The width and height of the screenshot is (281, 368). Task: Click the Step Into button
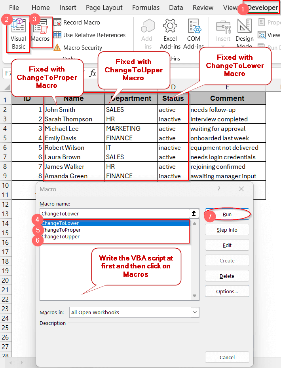pyautogui.click(x=227, y=230)
